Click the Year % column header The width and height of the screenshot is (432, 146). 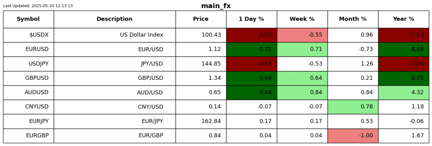coord(403,19)
